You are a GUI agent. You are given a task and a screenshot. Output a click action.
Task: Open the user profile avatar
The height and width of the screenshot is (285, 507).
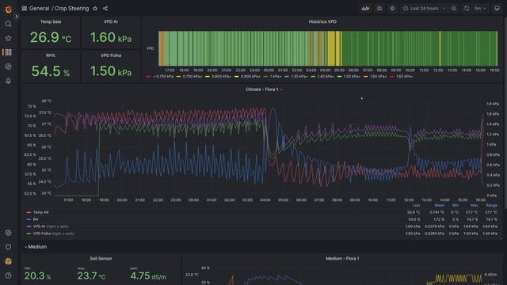pos(9,261)
